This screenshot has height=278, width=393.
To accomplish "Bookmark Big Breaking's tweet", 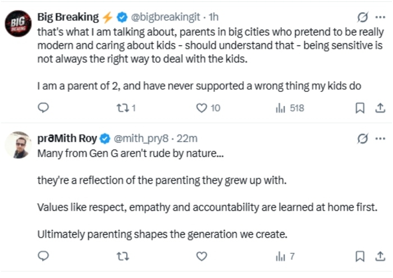I will (x=360, y=108).
